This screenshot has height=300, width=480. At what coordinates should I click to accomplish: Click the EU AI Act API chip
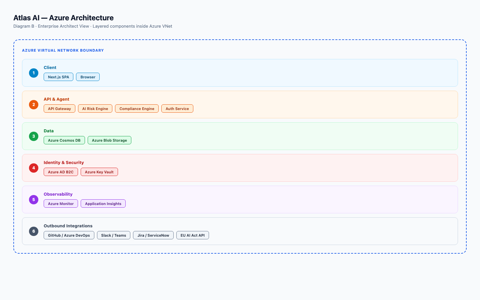[x=193, y=235]
